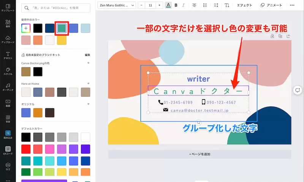
Task: Click the text color A icon in the toolbar
Action: click(168, 5)
